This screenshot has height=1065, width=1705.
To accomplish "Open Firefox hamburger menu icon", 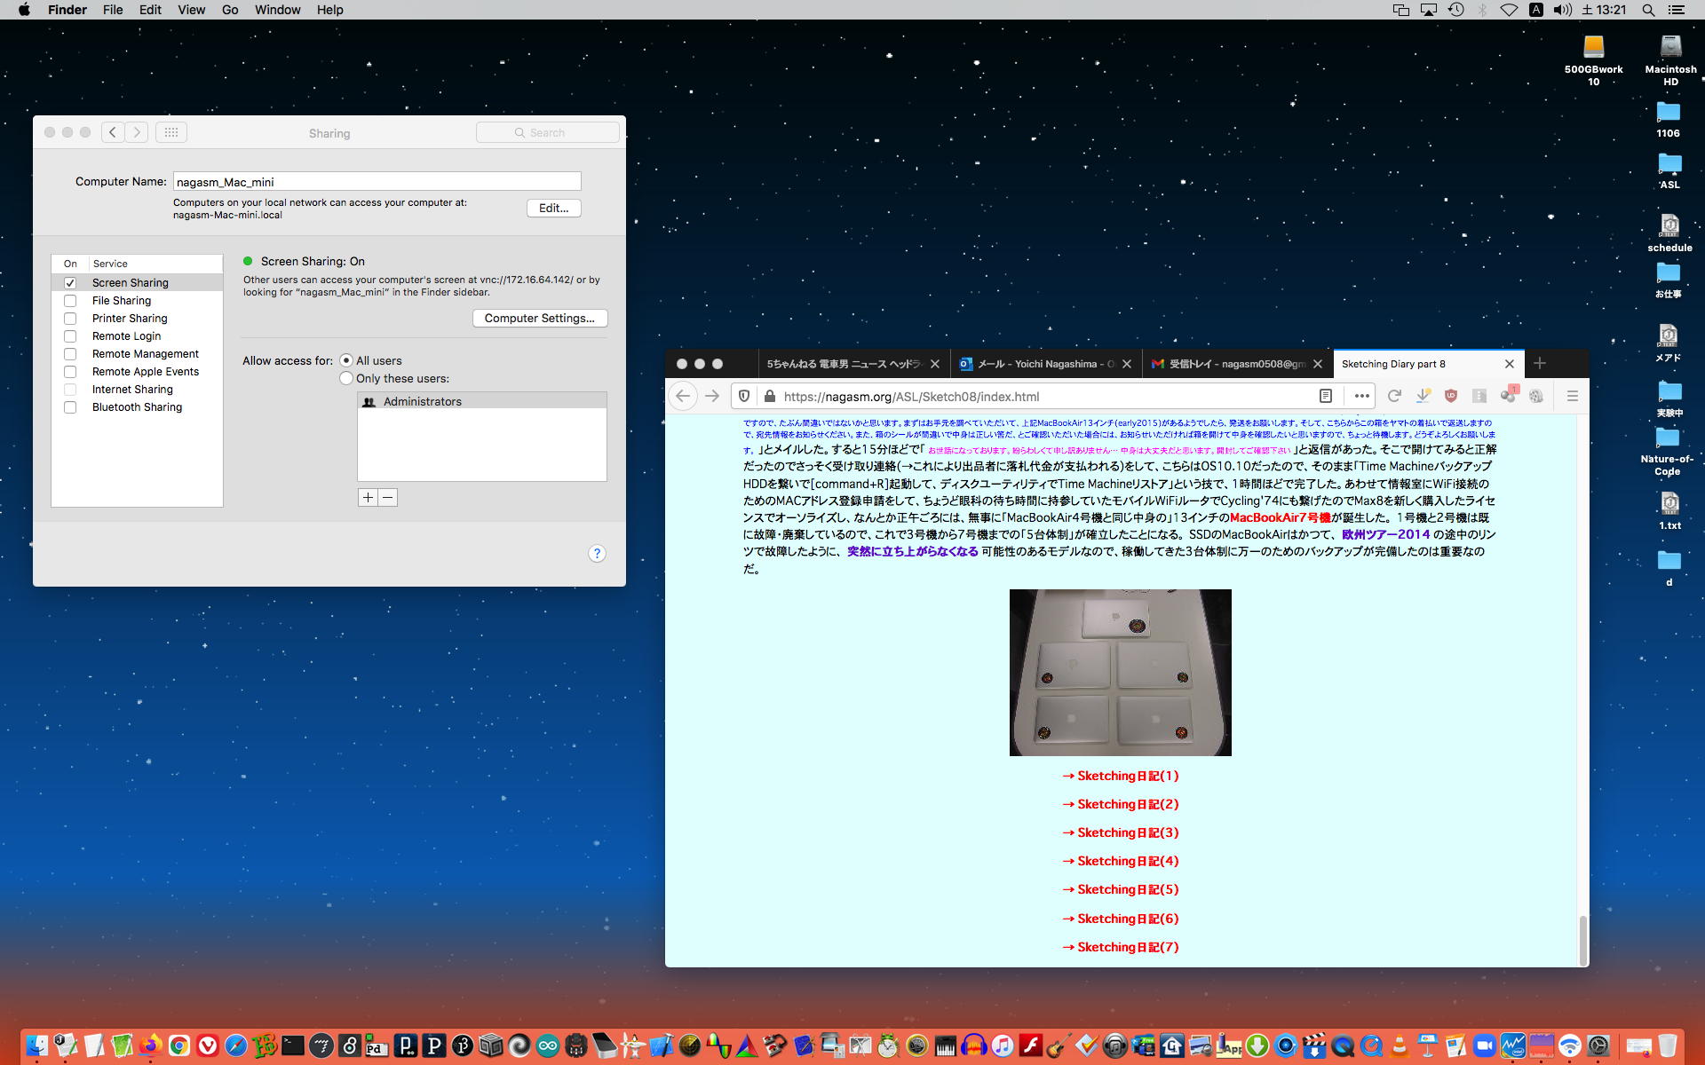I will pos(1572,397).
